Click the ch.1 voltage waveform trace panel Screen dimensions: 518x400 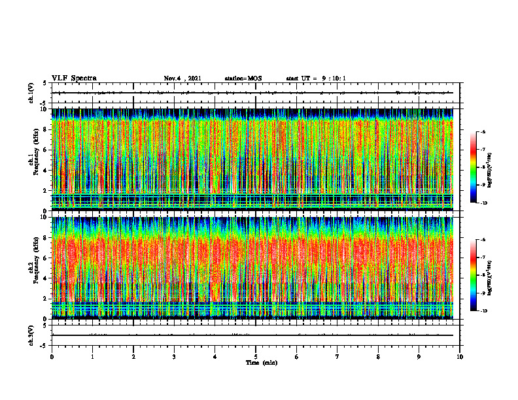256,93
